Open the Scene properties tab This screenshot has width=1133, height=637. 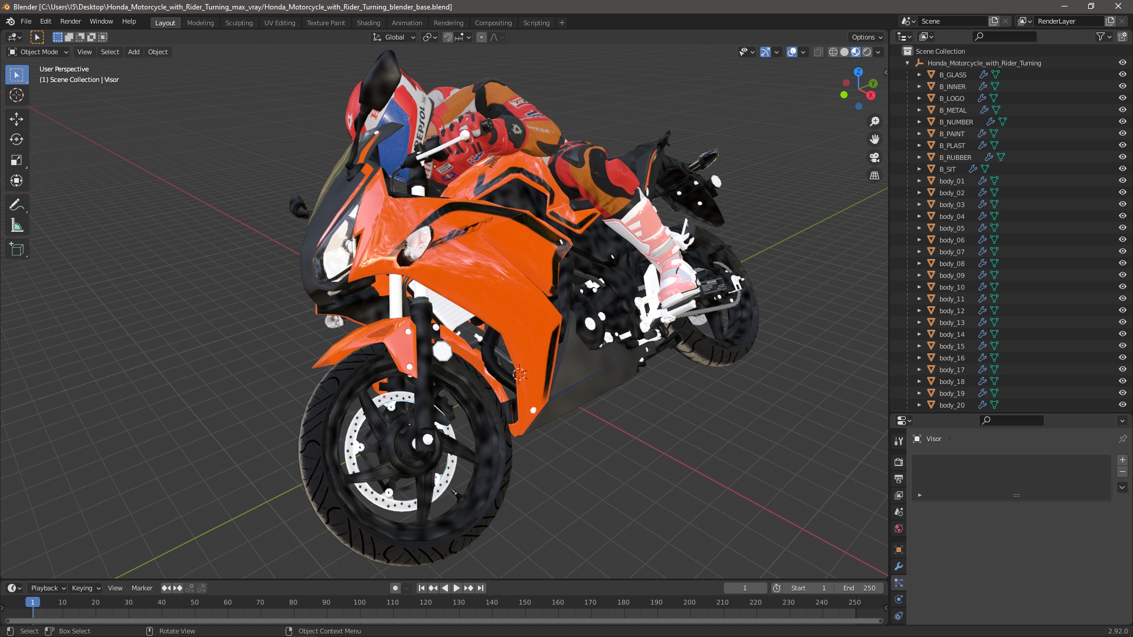point(899,512)
